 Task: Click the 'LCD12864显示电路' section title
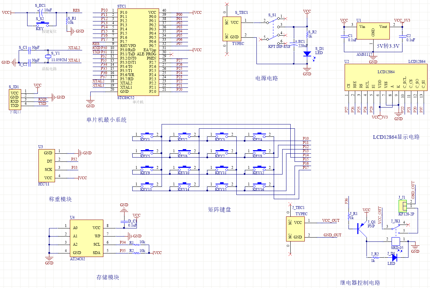[x=396, y=137]
